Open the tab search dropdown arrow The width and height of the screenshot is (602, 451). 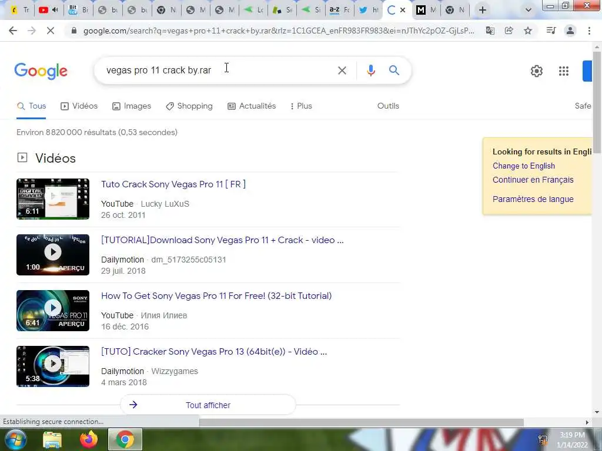(x=529, y=10)
